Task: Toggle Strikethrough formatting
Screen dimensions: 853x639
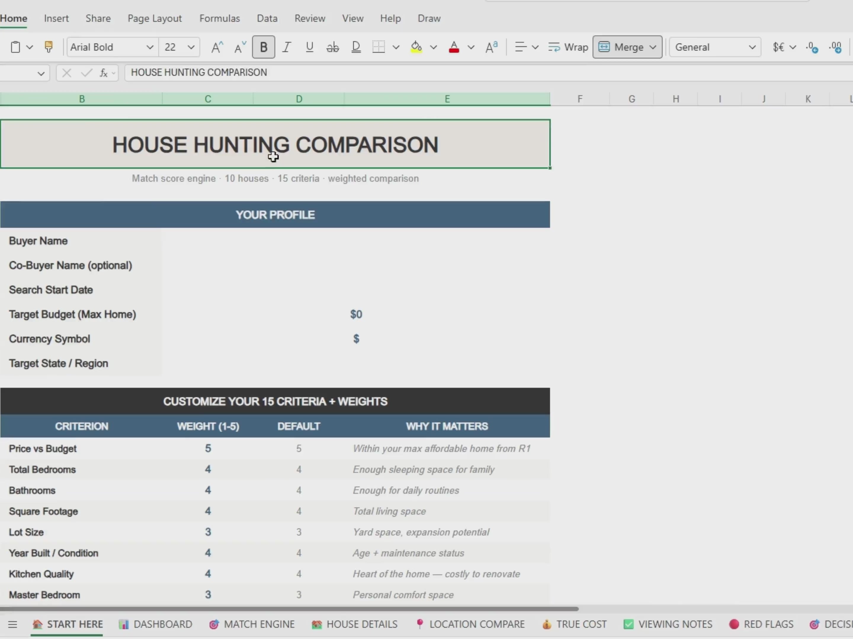Action: click(332, 47)
